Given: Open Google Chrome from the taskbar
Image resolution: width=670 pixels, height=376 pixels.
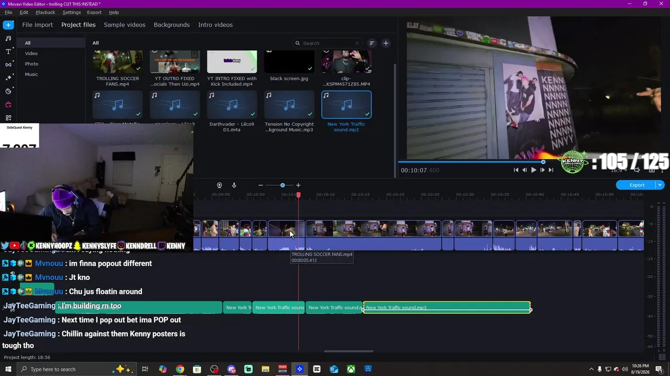Looking at the screenshot, I should 180,369.
